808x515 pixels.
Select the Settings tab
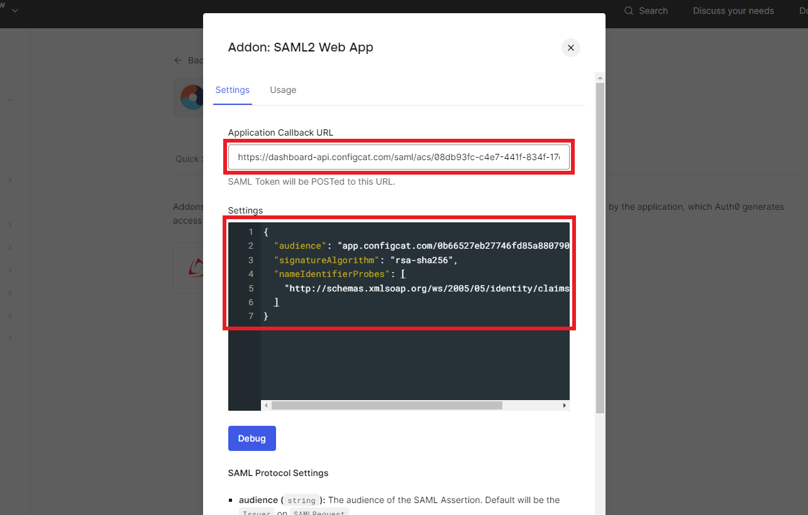232,90
